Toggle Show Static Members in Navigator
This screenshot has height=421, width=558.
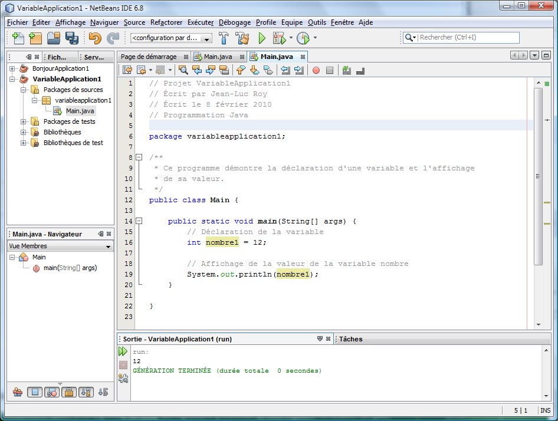(x=52, y=392)
